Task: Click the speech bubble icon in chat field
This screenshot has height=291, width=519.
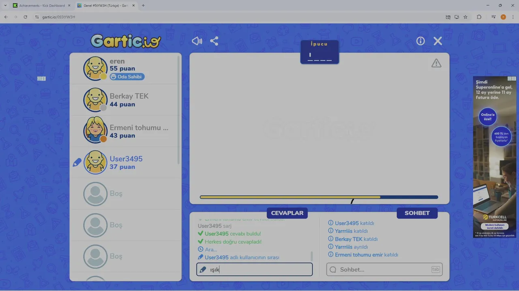Action: pos(333,270)
